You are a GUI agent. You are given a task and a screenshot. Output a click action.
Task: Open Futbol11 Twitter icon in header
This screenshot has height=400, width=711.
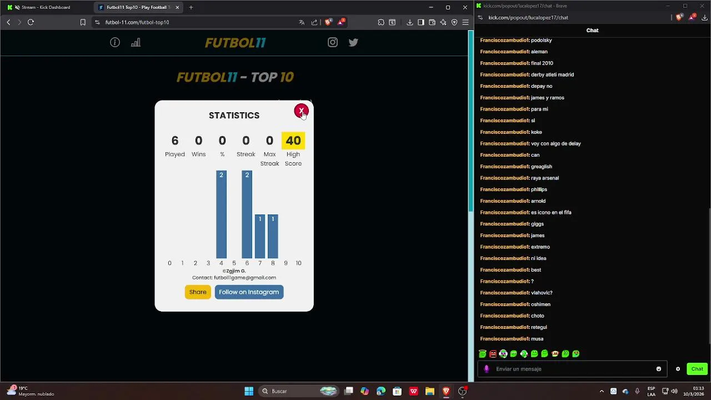pos(353,42)
